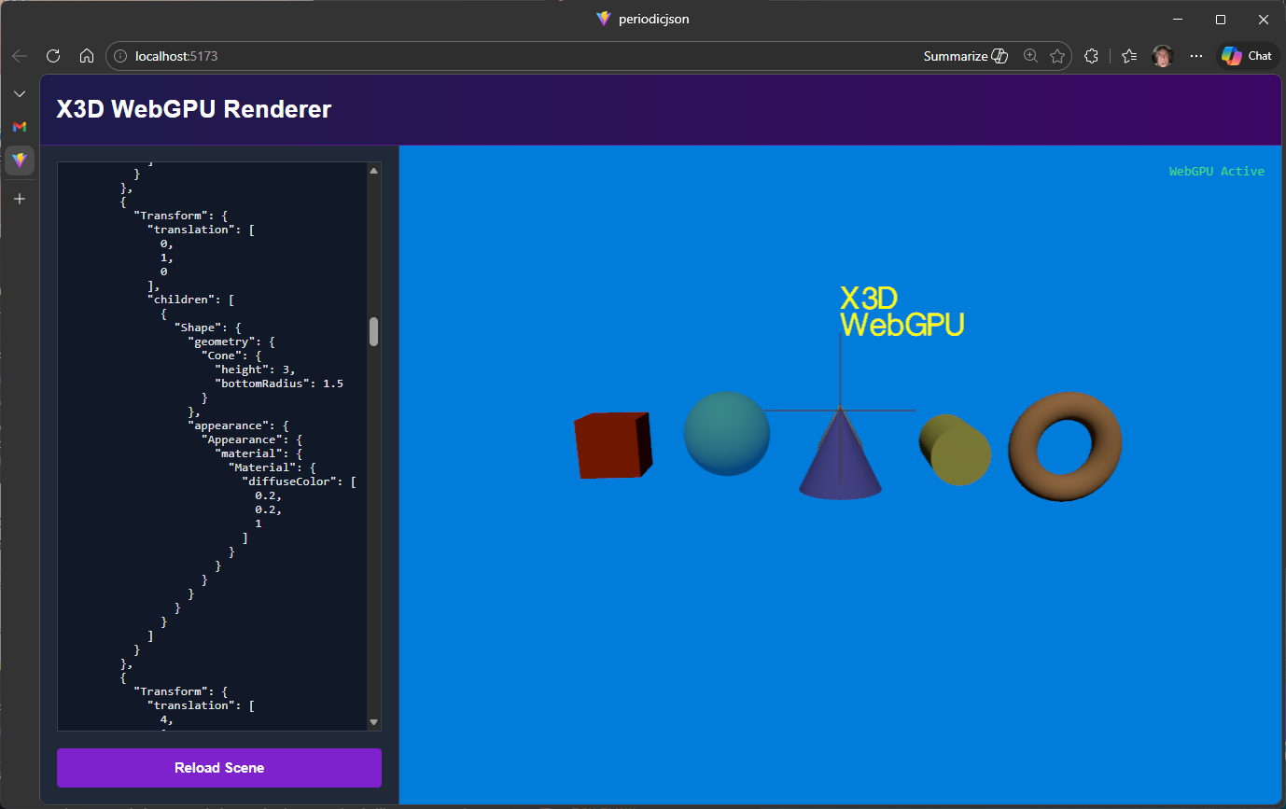1286x809 pixels.
Task: Click the yellow "X3D WebGPU" 3D text
Action: click(902, 312)
